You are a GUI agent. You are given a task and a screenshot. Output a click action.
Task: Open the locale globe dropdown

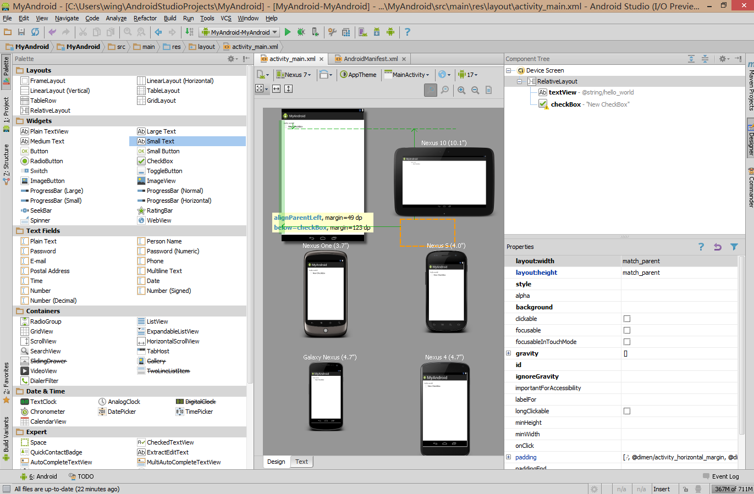(445, 75)
